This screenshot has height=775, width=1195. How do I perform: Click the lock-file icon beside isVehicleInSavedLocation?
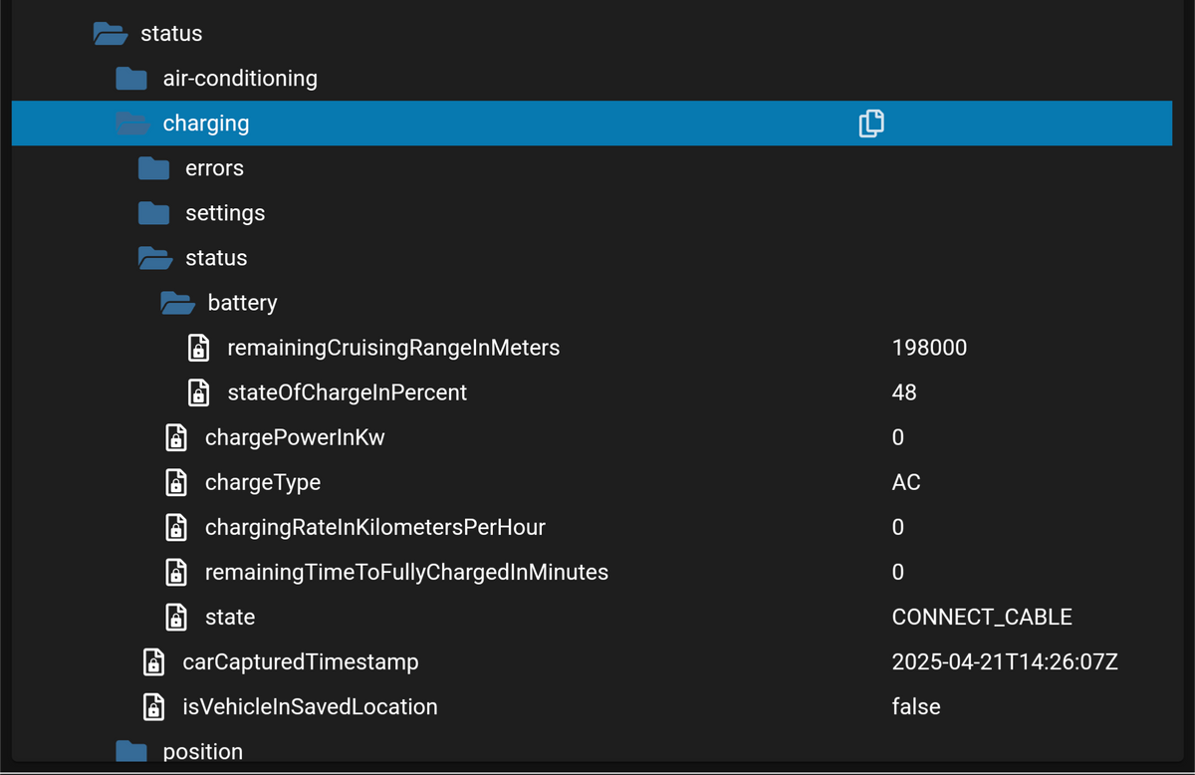tap(154, 706)
